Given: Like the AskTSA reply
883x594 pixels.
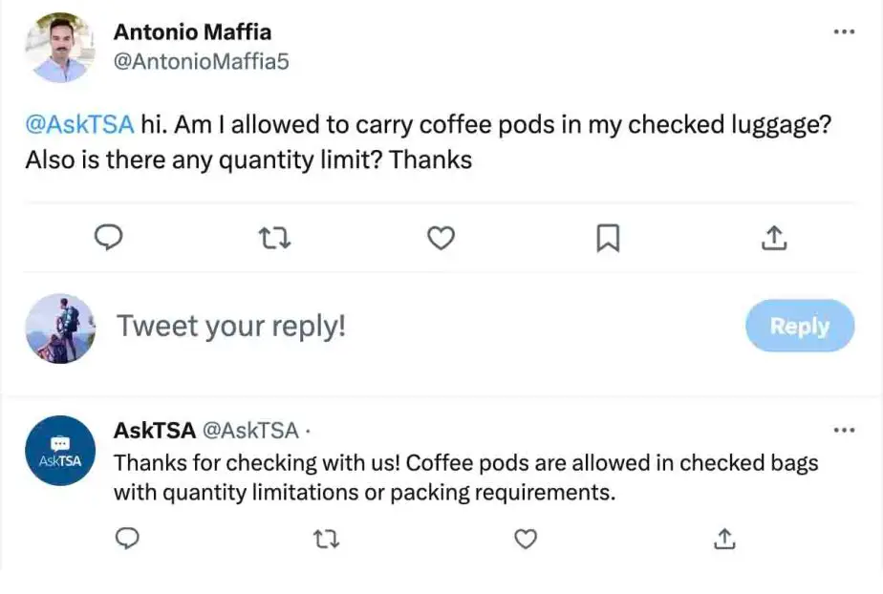Looking at the screenshot, I should coord(526,539).
